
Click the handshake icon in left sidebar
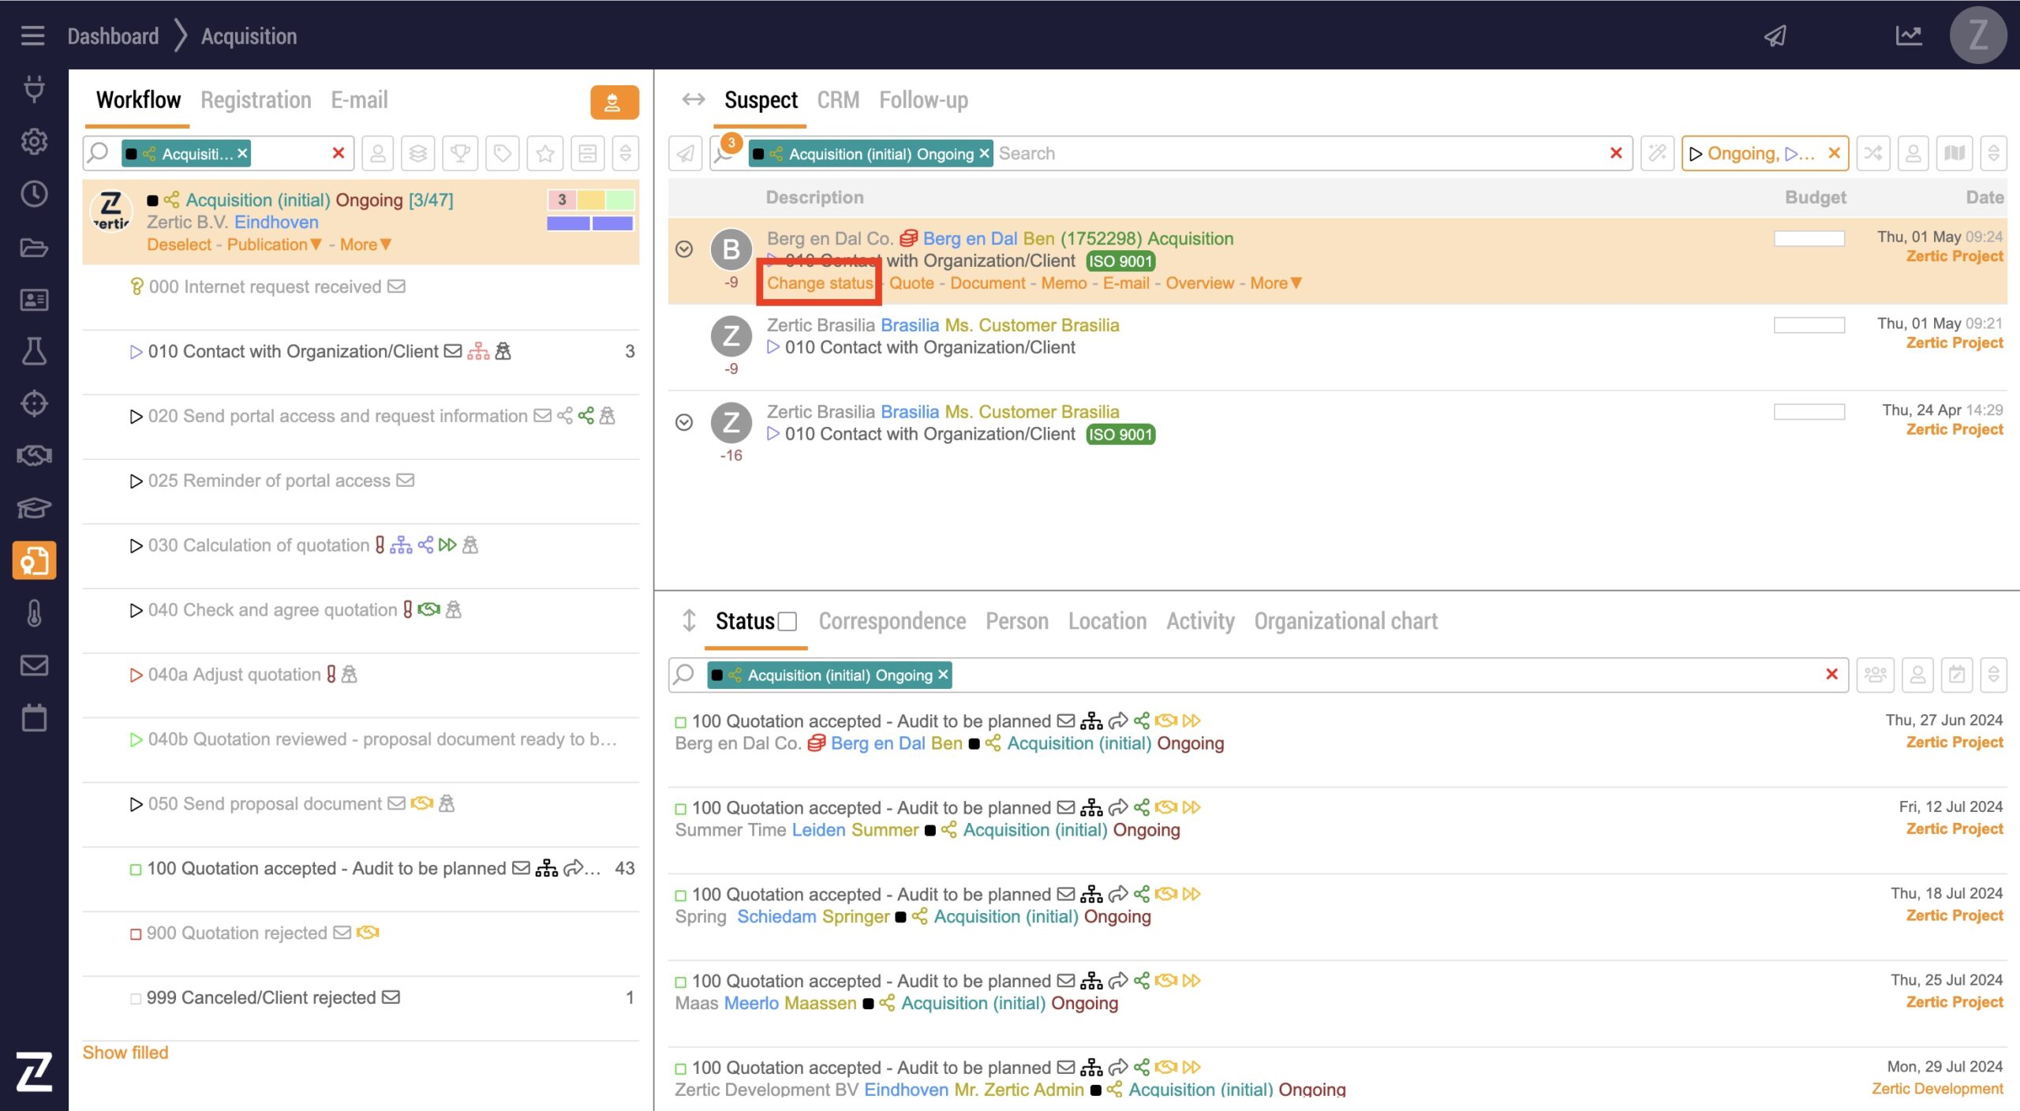click(x=34, y=455)
